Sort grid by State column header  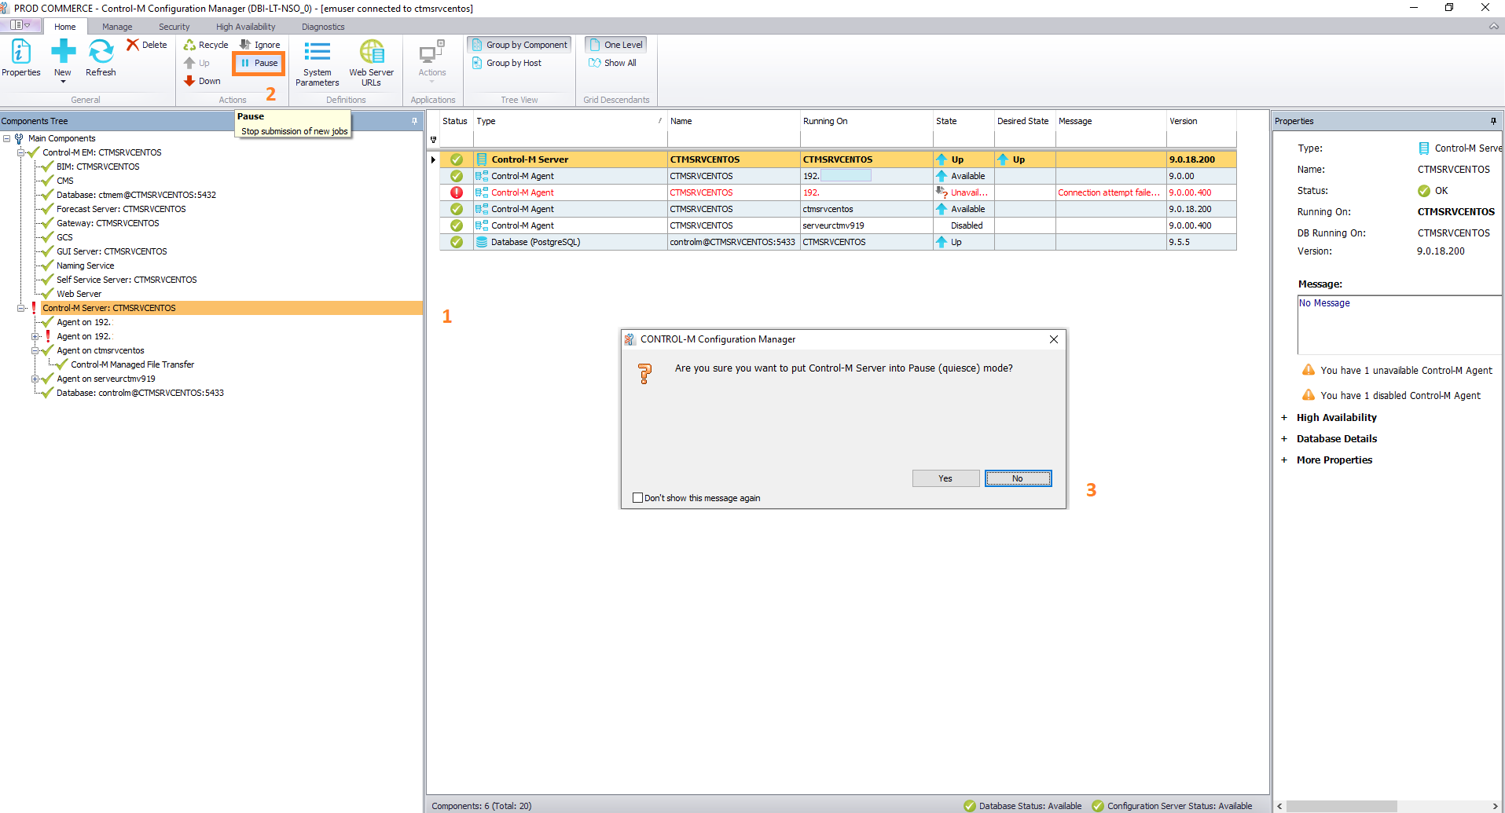pyautogui.click(x=964, y=121)
